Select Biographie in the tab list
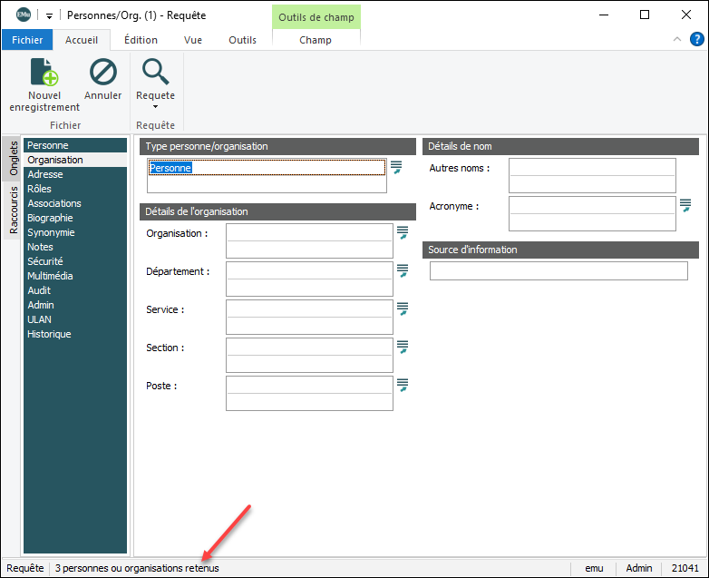 tap(50, 218)
